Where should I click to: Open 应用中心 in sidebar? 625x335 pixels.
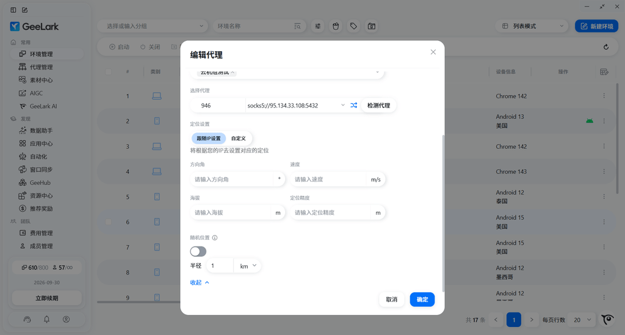pyautogui.click(x=46, y=143)
